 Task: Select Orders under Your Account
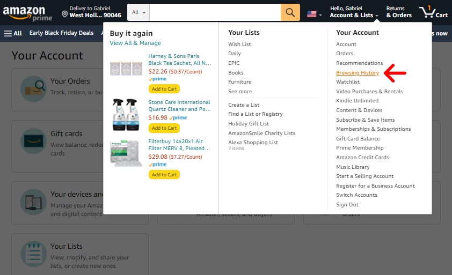[345, 54]
